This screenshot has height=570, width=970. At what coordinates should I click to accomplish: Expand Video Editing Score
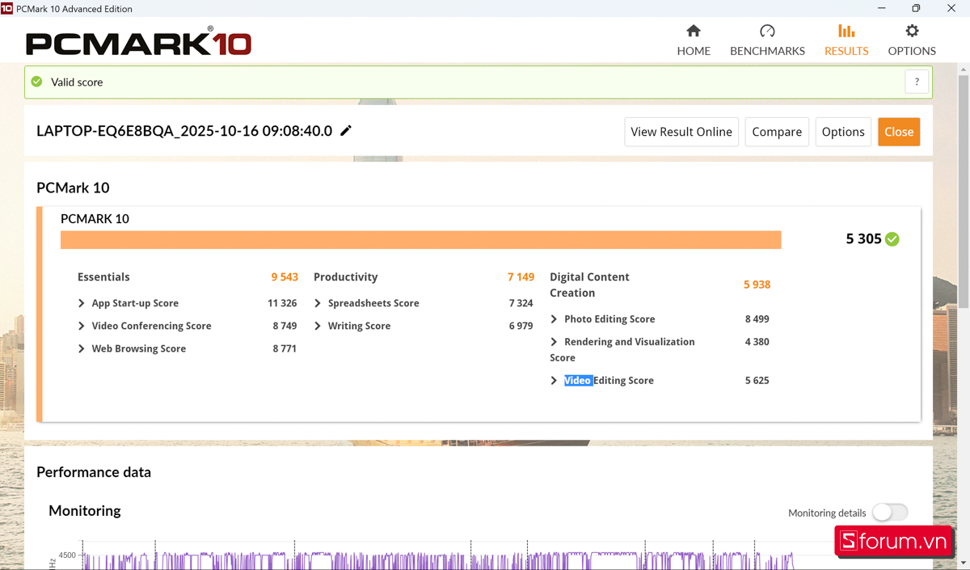[x=554, y=381]
